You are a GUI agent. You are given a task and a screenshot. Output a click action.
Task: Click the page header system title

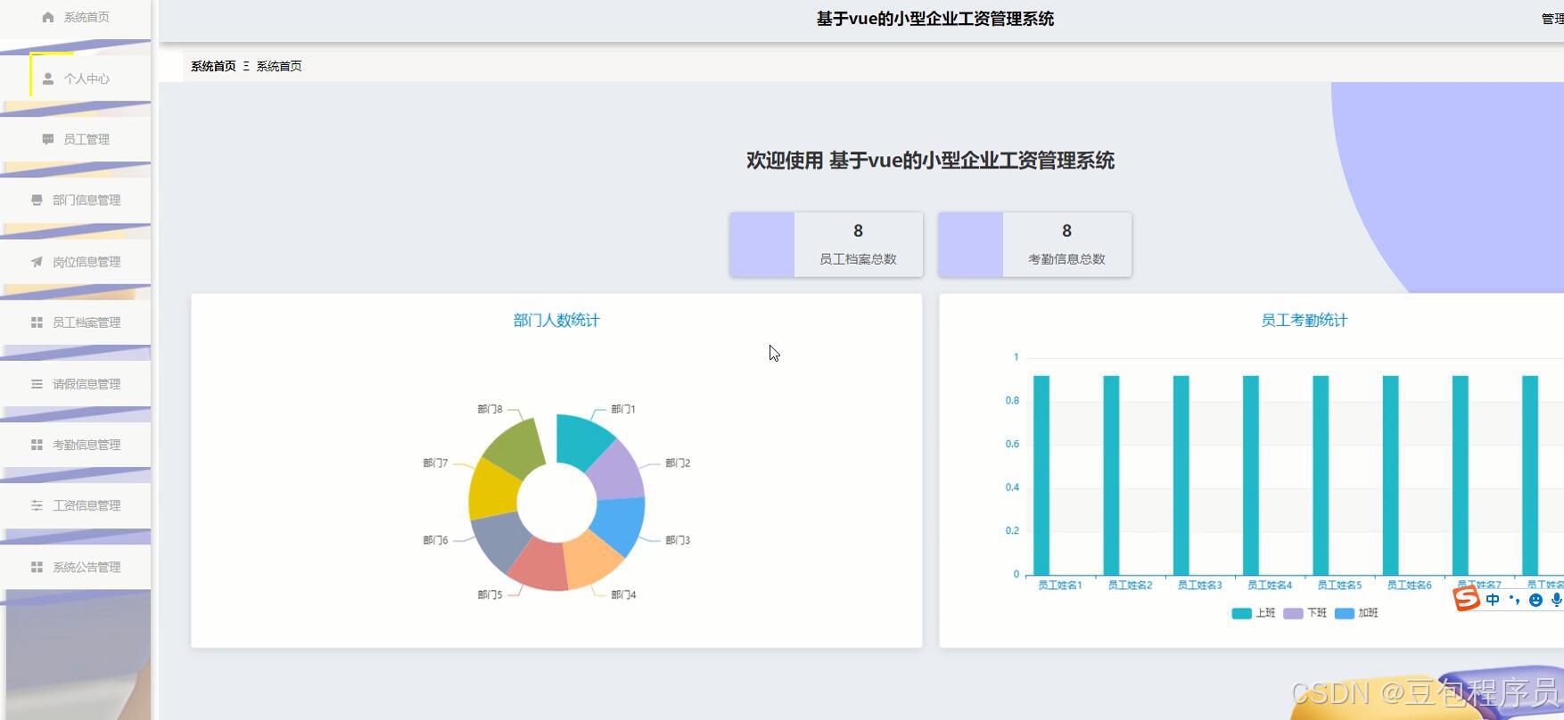pos(935,19)
